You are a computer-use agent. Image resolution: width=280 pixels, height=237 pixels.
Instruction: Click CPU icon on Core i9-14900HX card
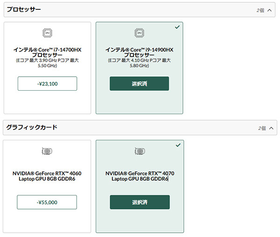pos(139,33)
